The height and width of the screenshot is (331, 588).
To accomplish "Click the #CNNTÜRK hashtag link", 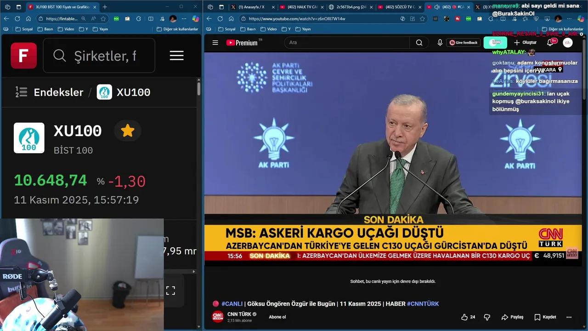I will (x=423, y=304).
